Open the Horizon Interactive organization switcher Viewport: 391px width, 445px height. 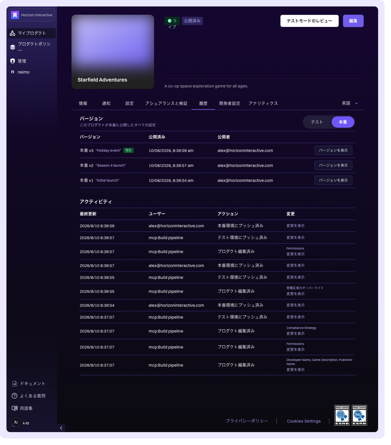point(32,15)
